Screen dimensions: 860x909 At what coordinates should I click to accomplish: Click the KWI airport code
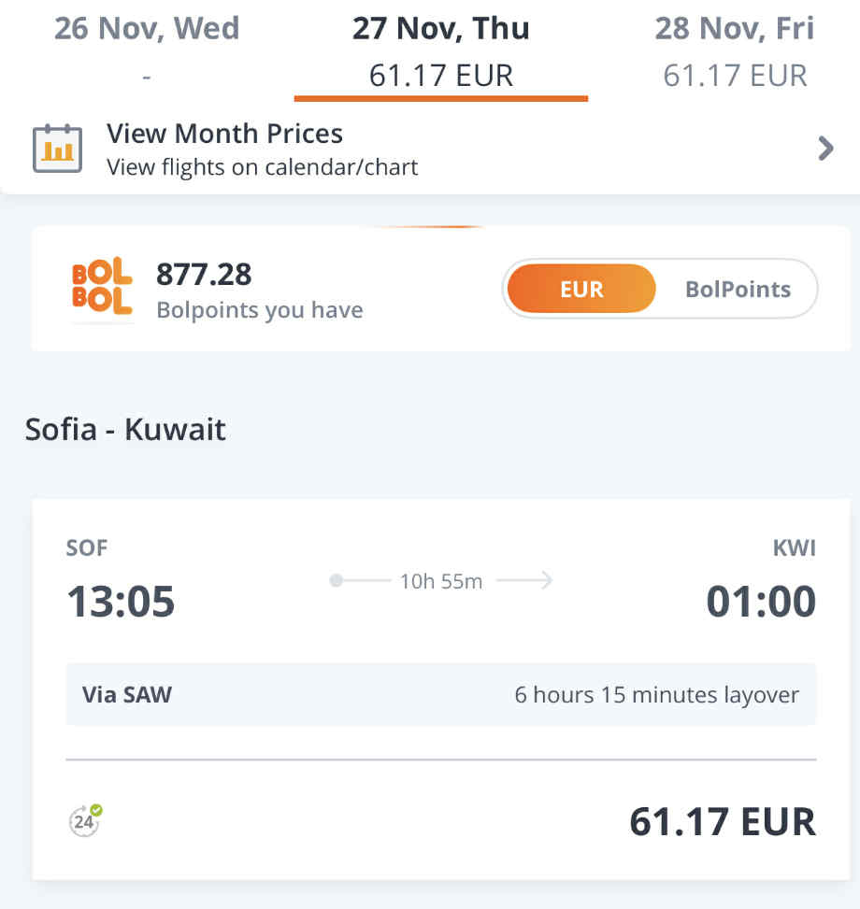tap(794, 548)
